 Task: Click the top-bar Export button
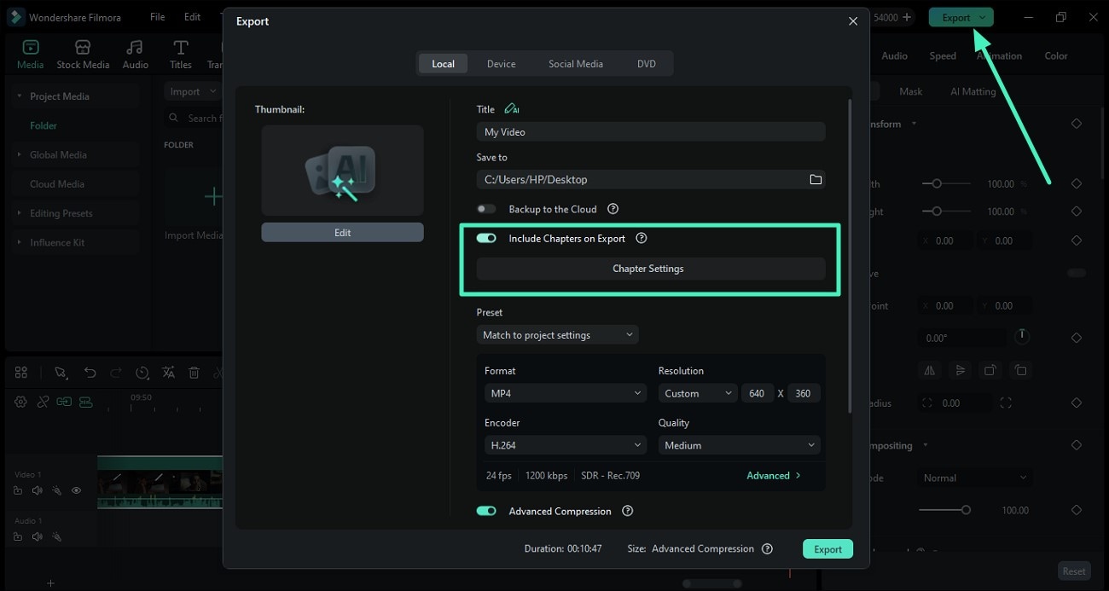pos(961,17)
